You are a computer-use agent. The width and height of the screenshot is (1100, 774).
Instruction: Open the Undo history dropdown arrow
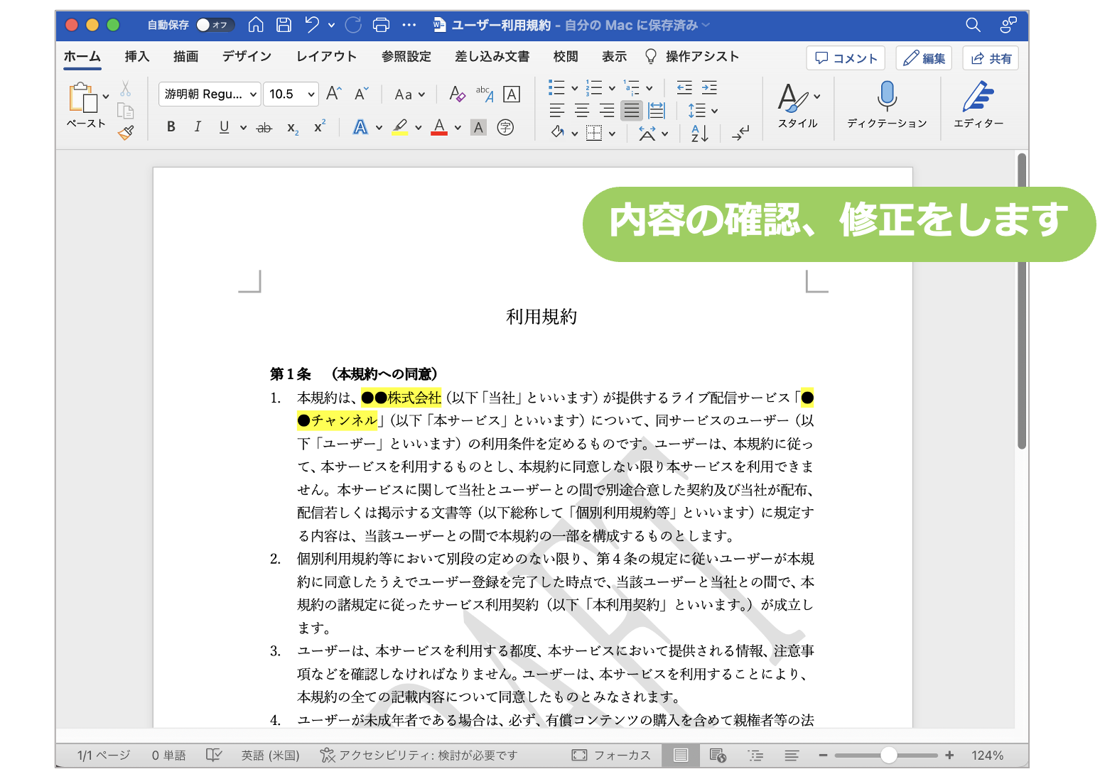pyautogui.click(x=331, y=26)
